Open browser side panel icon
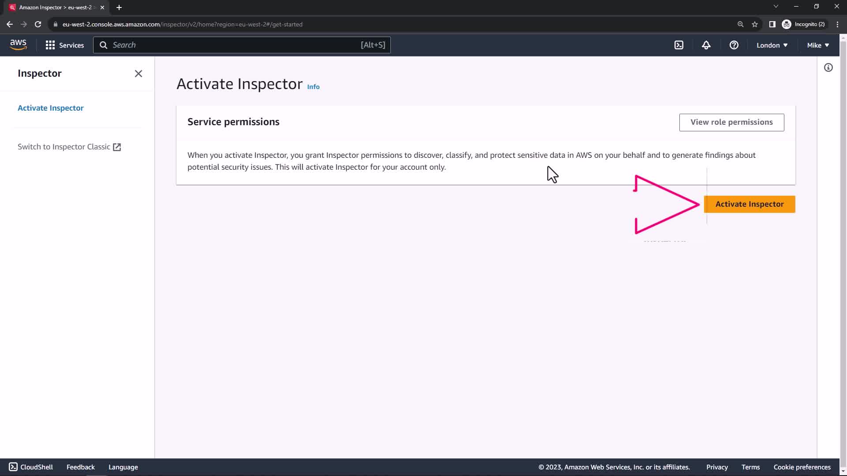Viewport: 847px width, 476px height. [x=772, y=24]
